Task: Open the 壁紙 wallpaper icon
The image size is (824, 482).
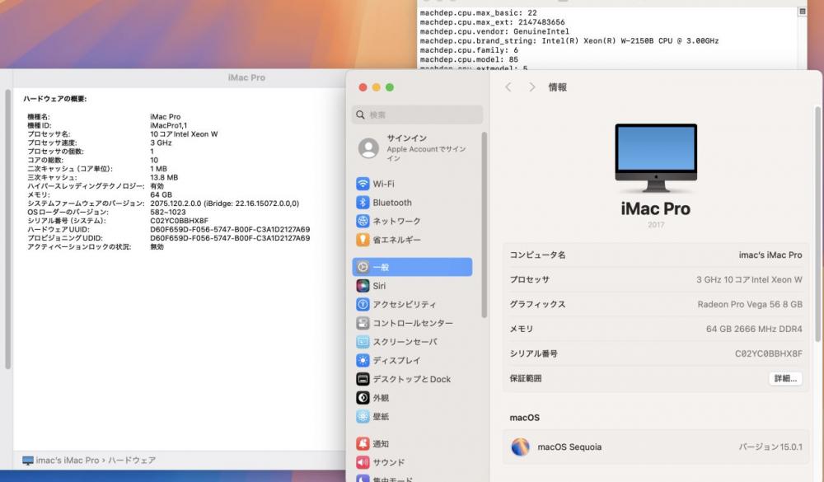Action: (363, 416)
